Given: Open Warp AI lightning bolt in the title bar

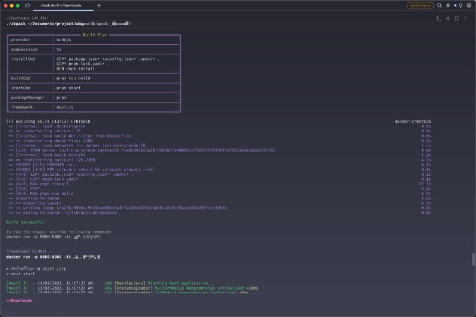Looking at the screenshot, I should coord(448,5).
